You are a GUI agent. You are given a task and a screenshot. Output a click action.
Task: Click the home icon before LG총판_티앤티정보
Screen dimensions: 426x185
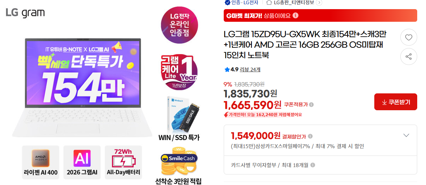coord(269,2)
